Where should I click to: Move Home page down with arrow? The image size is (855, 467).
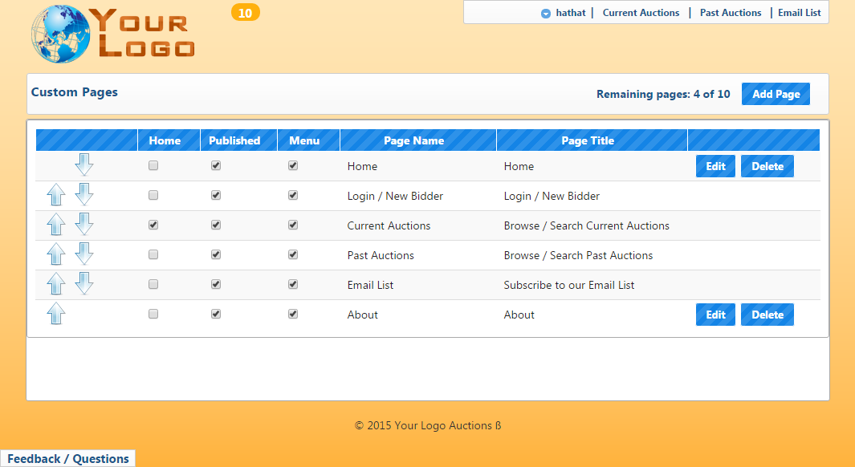(84, 164)
